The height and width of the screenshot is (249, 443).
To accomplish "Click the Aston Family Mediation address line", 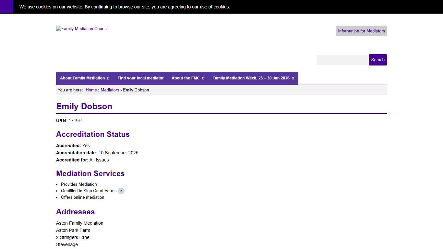I will click(x=80, y=223).
